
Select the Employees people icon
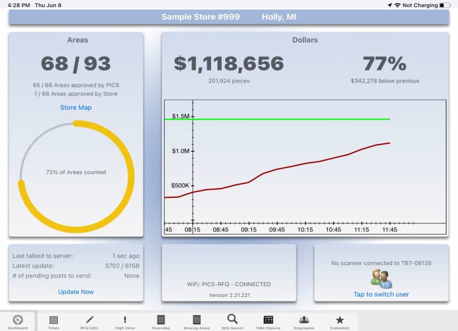[304, 320]
